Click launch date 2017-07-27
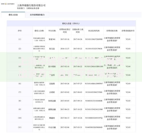 click(x=78, y=84)
